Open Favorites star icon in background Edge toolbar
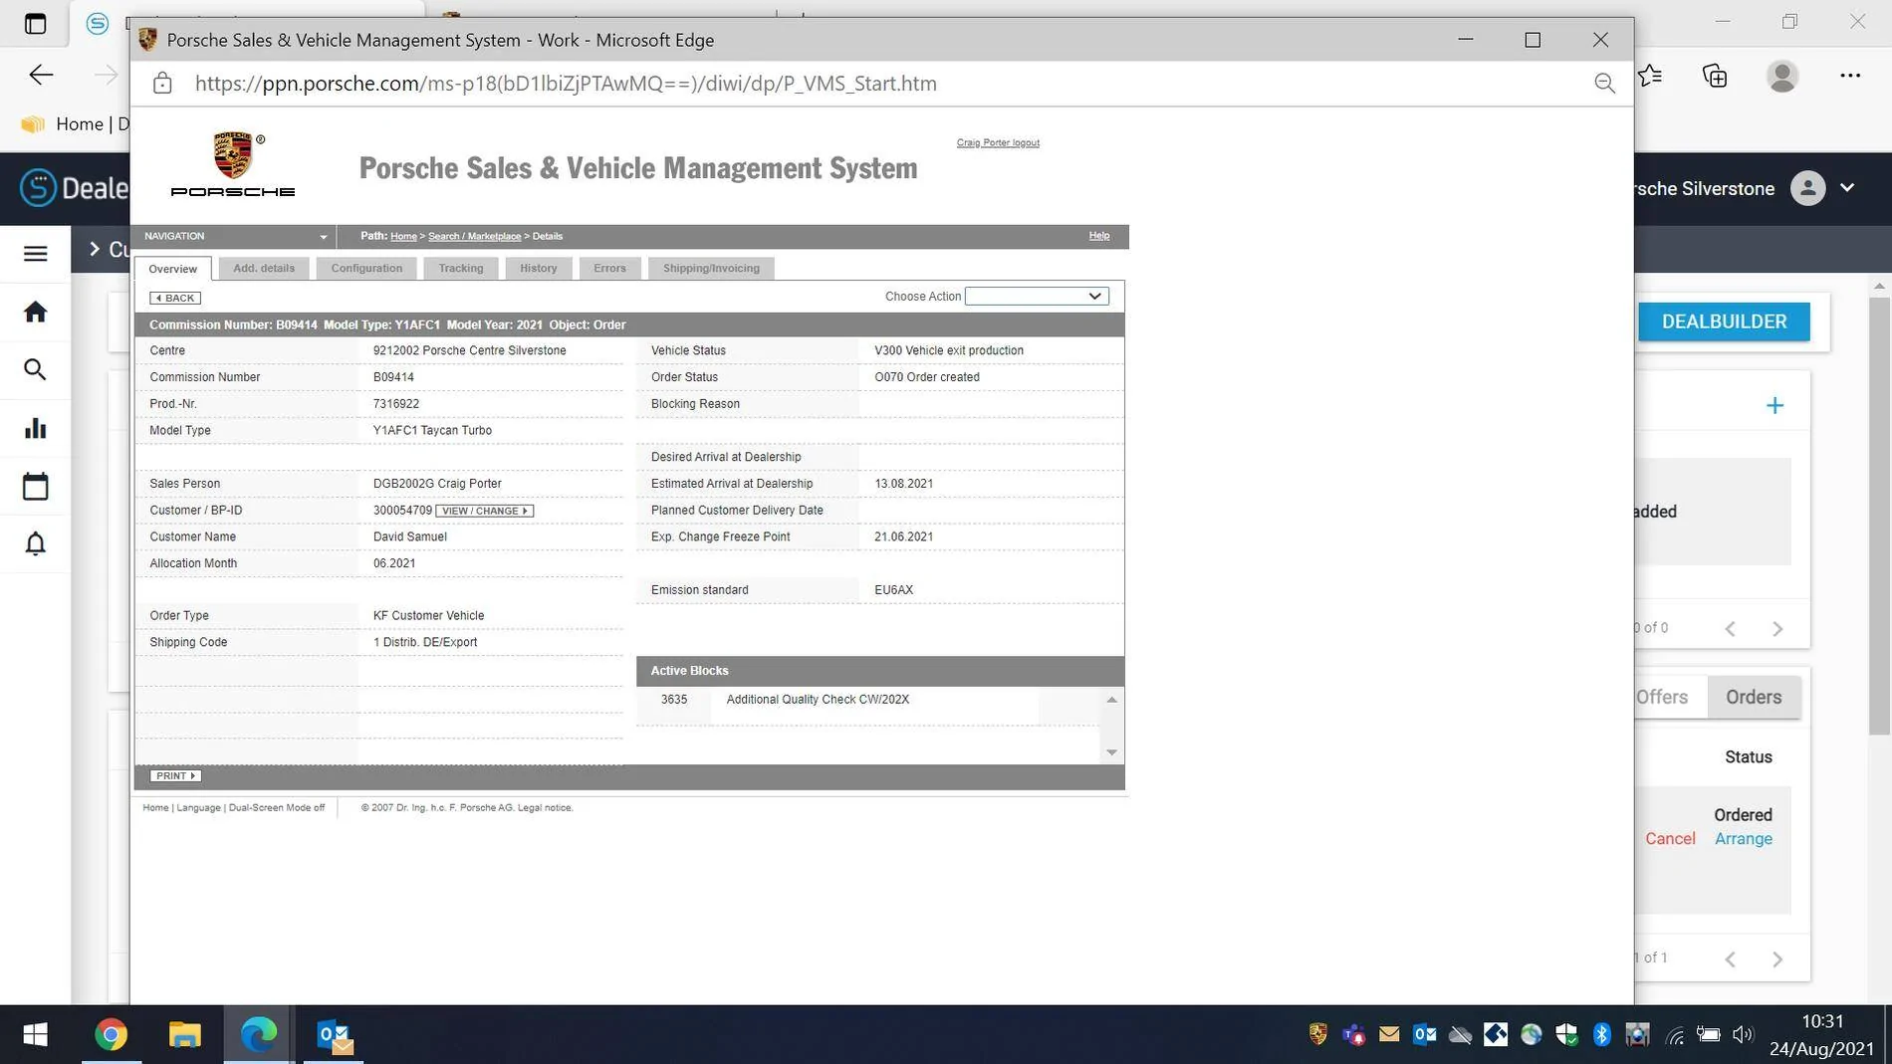 tap(1651, 76)
